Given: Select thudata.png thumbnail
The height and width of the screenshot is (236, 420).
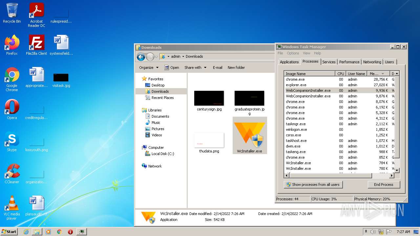Looking at the screenshot, I should coord(209,143).
